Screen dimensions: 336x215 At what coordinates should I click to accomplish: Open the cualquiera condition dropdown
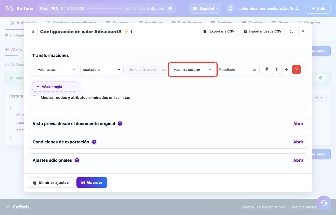(x=102, y=69)
